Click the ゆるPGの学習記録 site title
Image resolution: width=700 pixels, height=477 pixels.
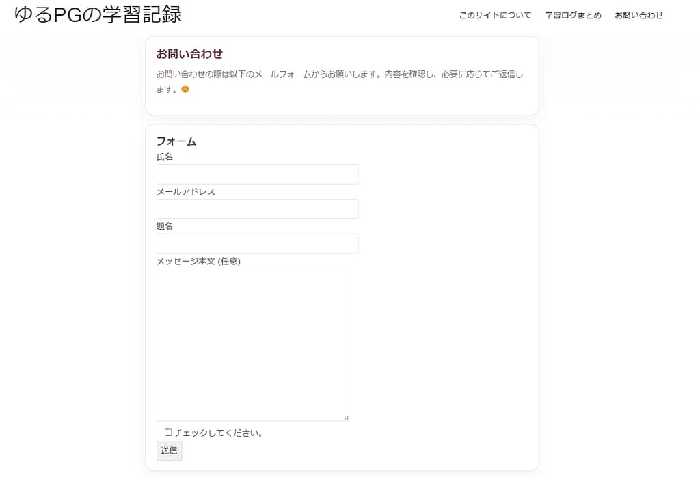point(98,14)
